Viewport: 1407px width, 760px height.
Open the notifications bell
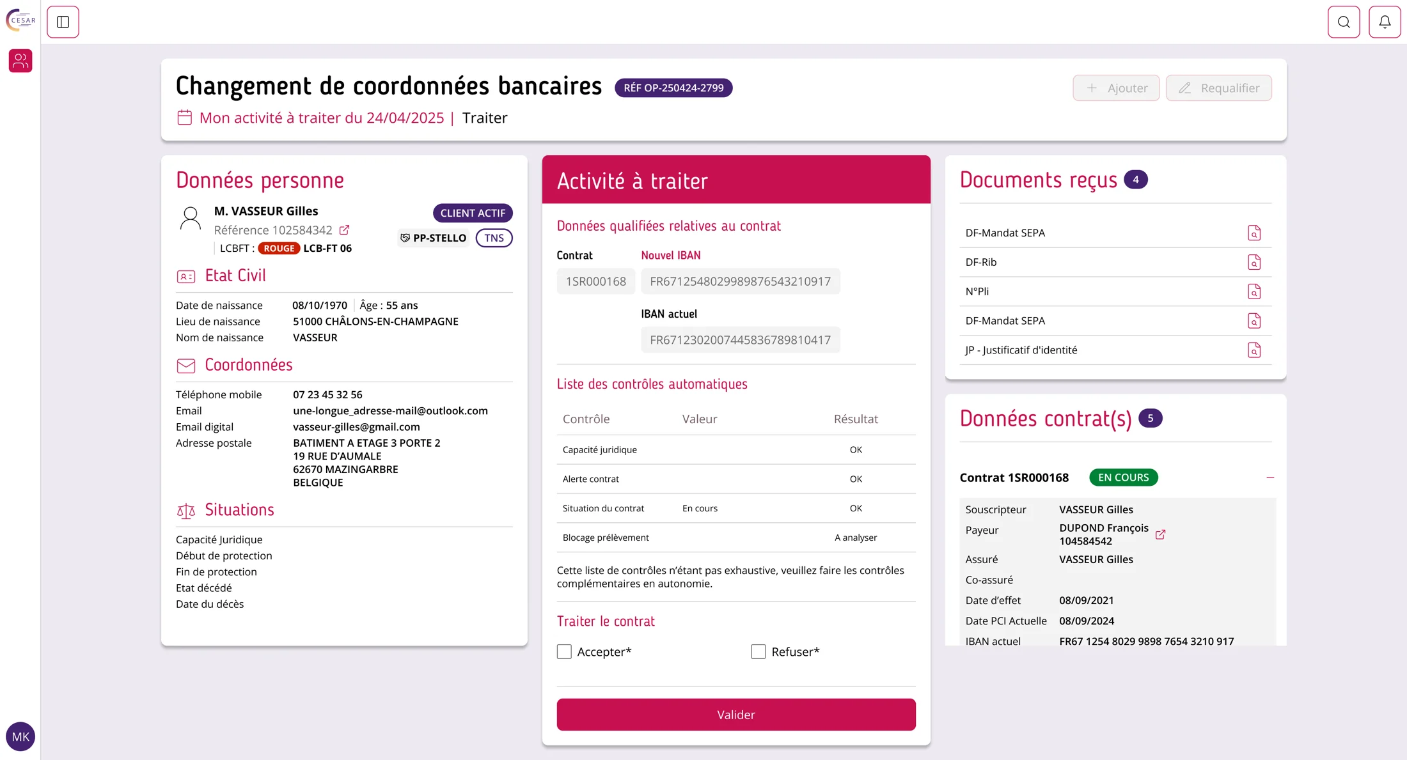point(1385,22)
